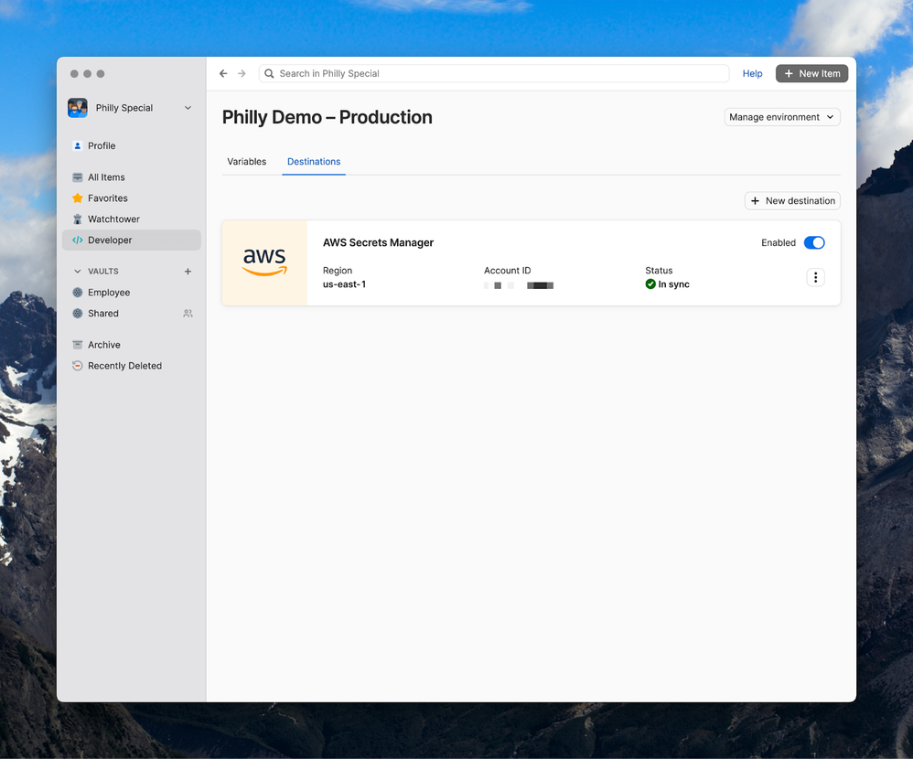Click the forward navigation arrow
Image resolution: width=913 pixels, height=759 pixels.
[242, 74]
